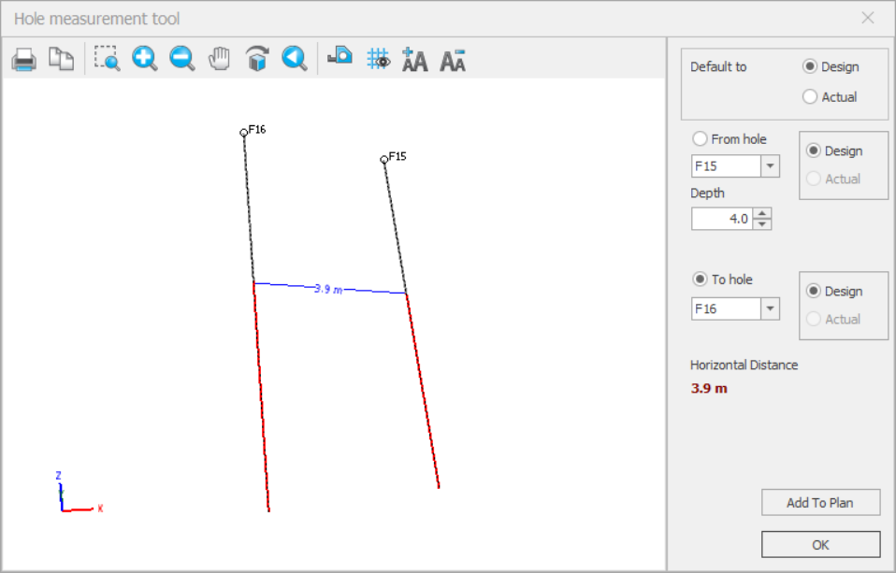
Task: Click the red 3.9 m Horizontal Distance value
Action: click(709, 389)
